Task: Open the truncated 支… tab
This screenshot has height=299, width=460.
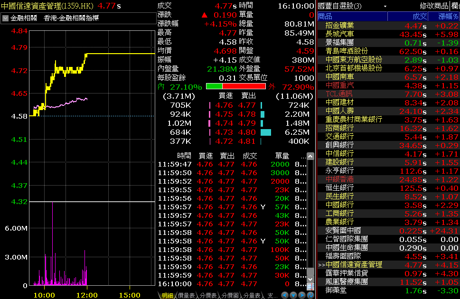Action: [x=272, y=296]
